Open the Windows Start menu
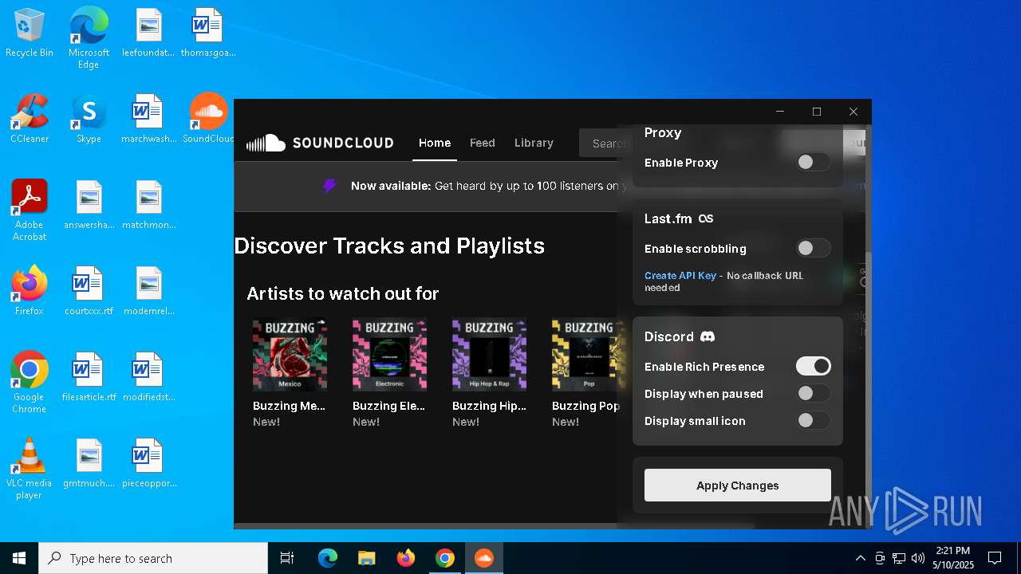 pyautogui.click(x=19, y=558)
